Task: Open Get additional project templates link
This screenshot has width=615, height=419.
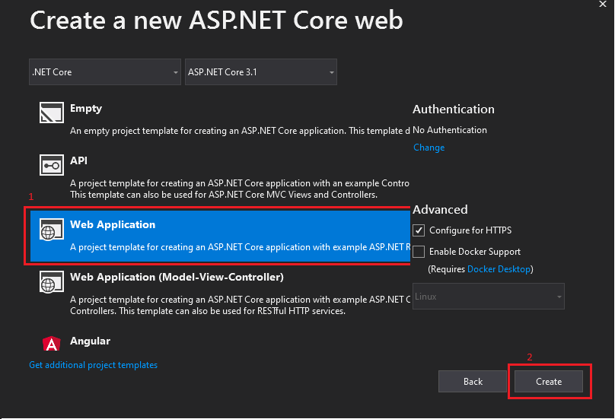Action: point(94,365)
